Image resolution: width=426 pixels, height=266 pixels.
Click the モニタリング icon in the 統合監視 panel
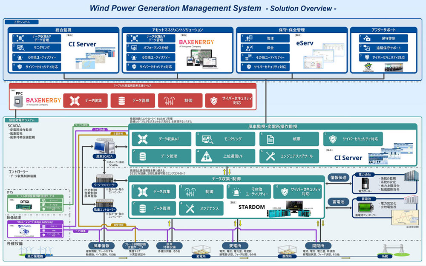pos(20,48)
